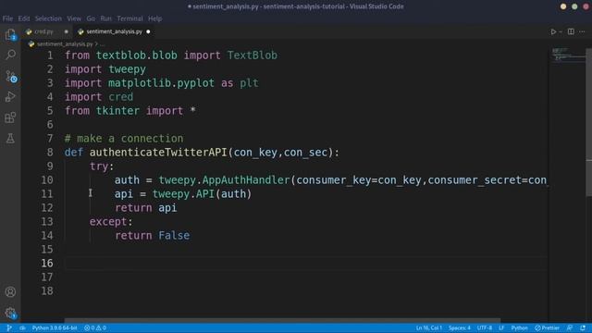The image size is (592, 333).
Task: Open the Explorer view in activity bar
Action: click(10, 35)
